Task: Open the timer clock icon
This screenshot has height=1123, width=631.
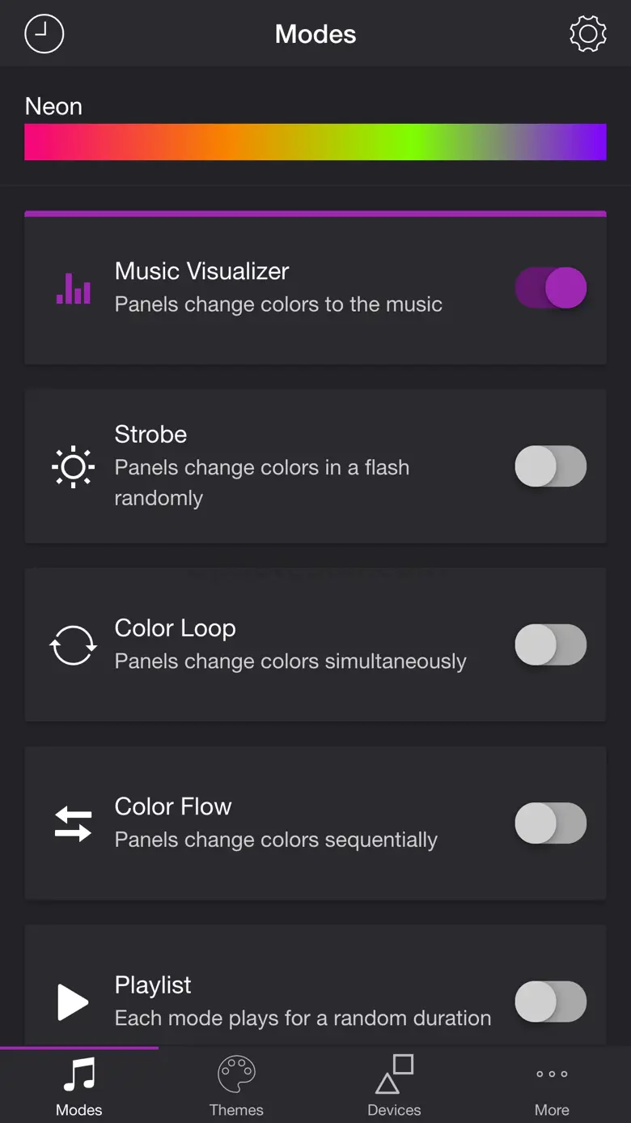Action: coord(44,34)
